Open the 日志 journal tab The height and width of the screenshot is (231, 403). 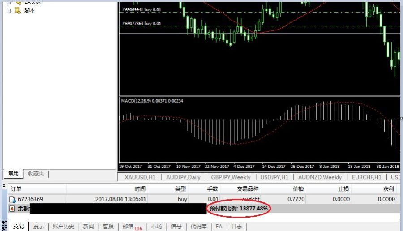point(236,227)
